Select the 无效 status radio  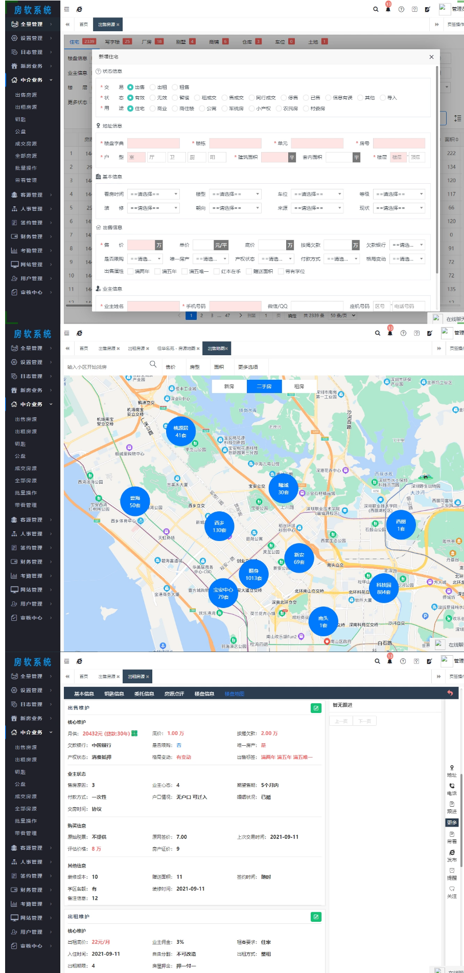point(152,98)
